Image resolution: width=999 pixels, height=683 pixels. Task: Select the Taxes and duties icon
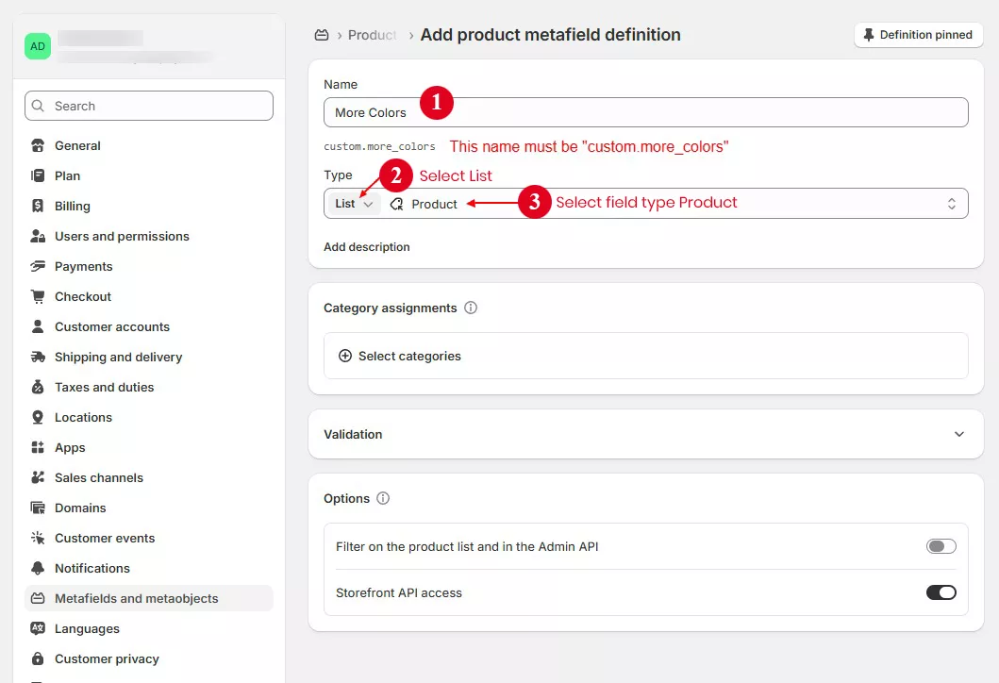click(x=38, y=387)
